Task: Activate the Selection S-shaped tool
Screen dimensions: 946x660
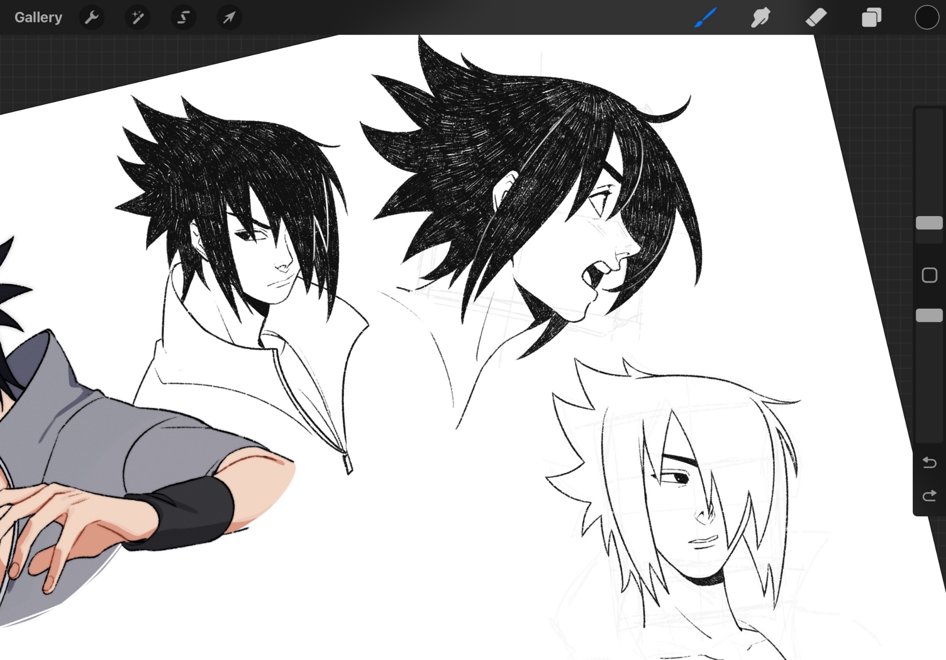Action: pos(183,17)
